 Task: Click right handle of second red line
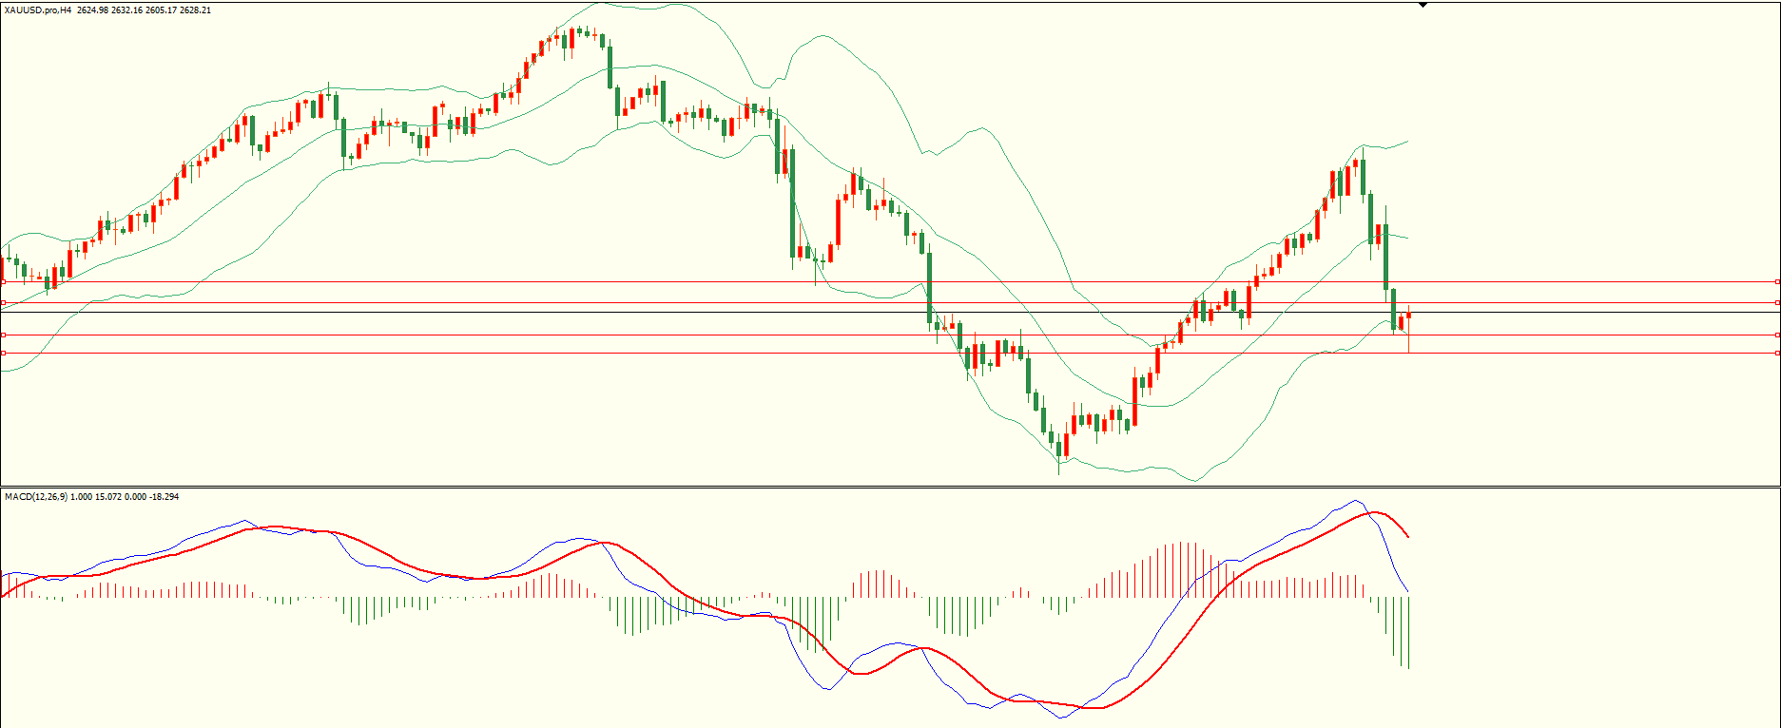(1777, 303)
